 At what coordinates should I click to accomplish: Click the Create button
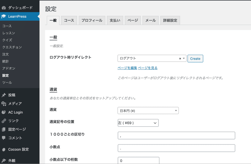coord(195,58)
